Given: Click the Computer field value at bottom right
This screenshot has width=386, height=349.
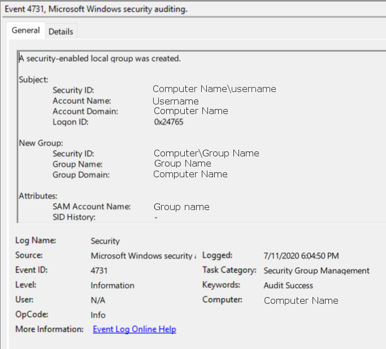Looking at the screenshot, I should [301, 300].
